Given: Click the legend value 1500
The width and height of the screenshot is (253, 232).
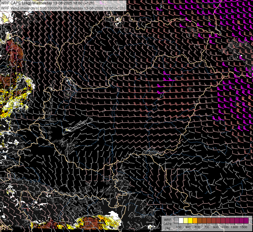Looking at the screenshot, I should 244,227.
